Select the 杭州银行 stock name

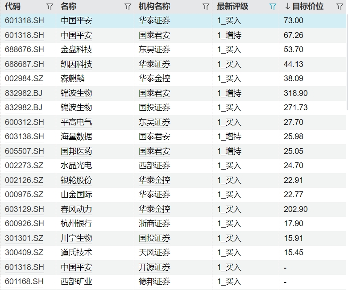76,224
